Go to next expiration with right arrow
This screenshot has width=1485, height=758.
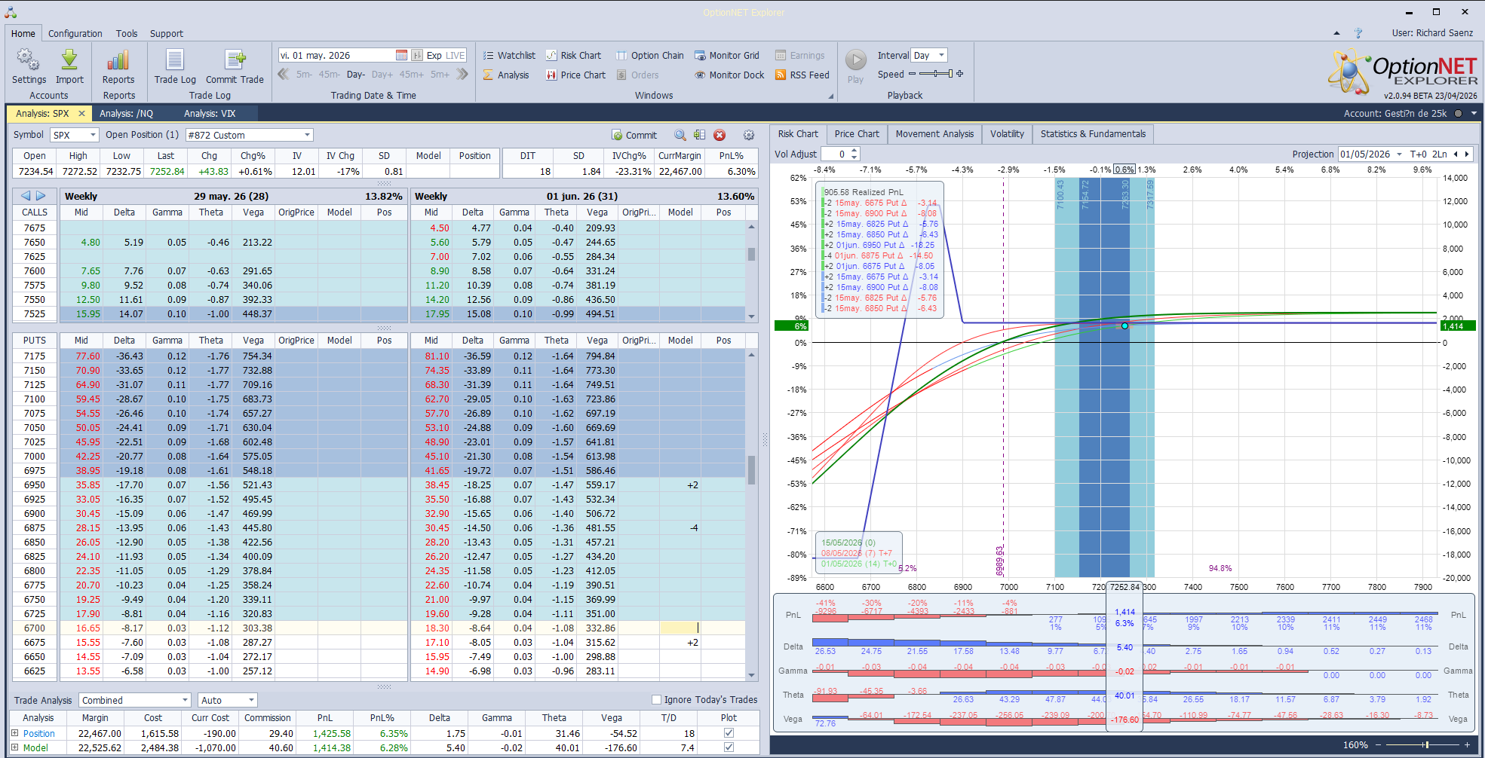(x=41, y=196)
